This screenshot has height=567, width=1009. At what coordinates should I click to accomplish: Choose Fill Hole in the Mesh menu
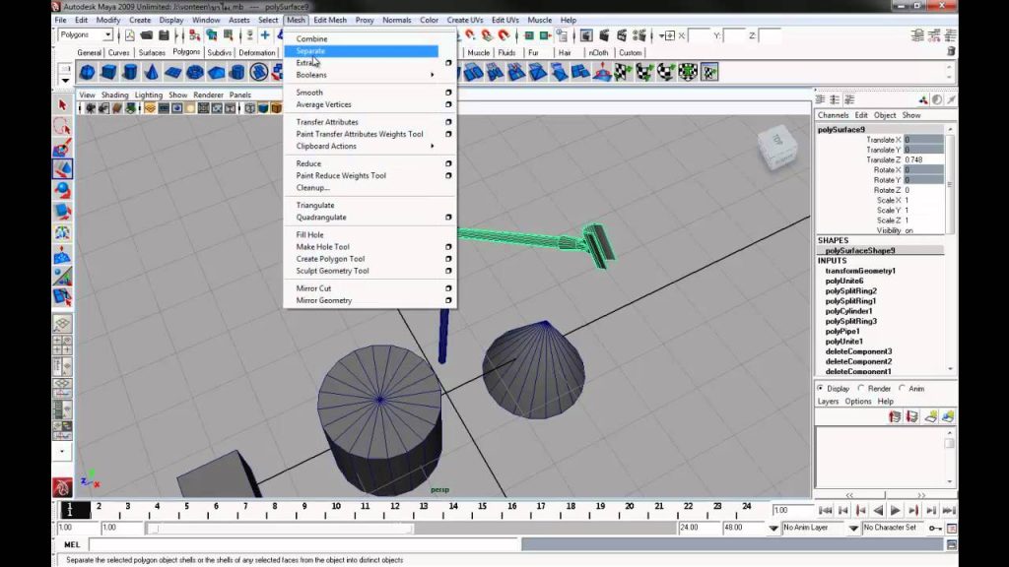[309, 234]
